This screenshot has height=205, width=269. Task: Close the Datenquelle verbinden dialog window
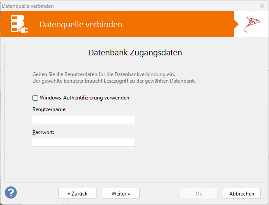tap(262, 6)
